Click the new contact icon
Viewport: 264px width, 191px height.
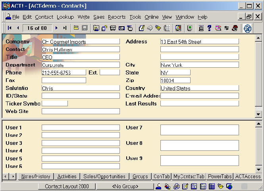pos(96,28)
